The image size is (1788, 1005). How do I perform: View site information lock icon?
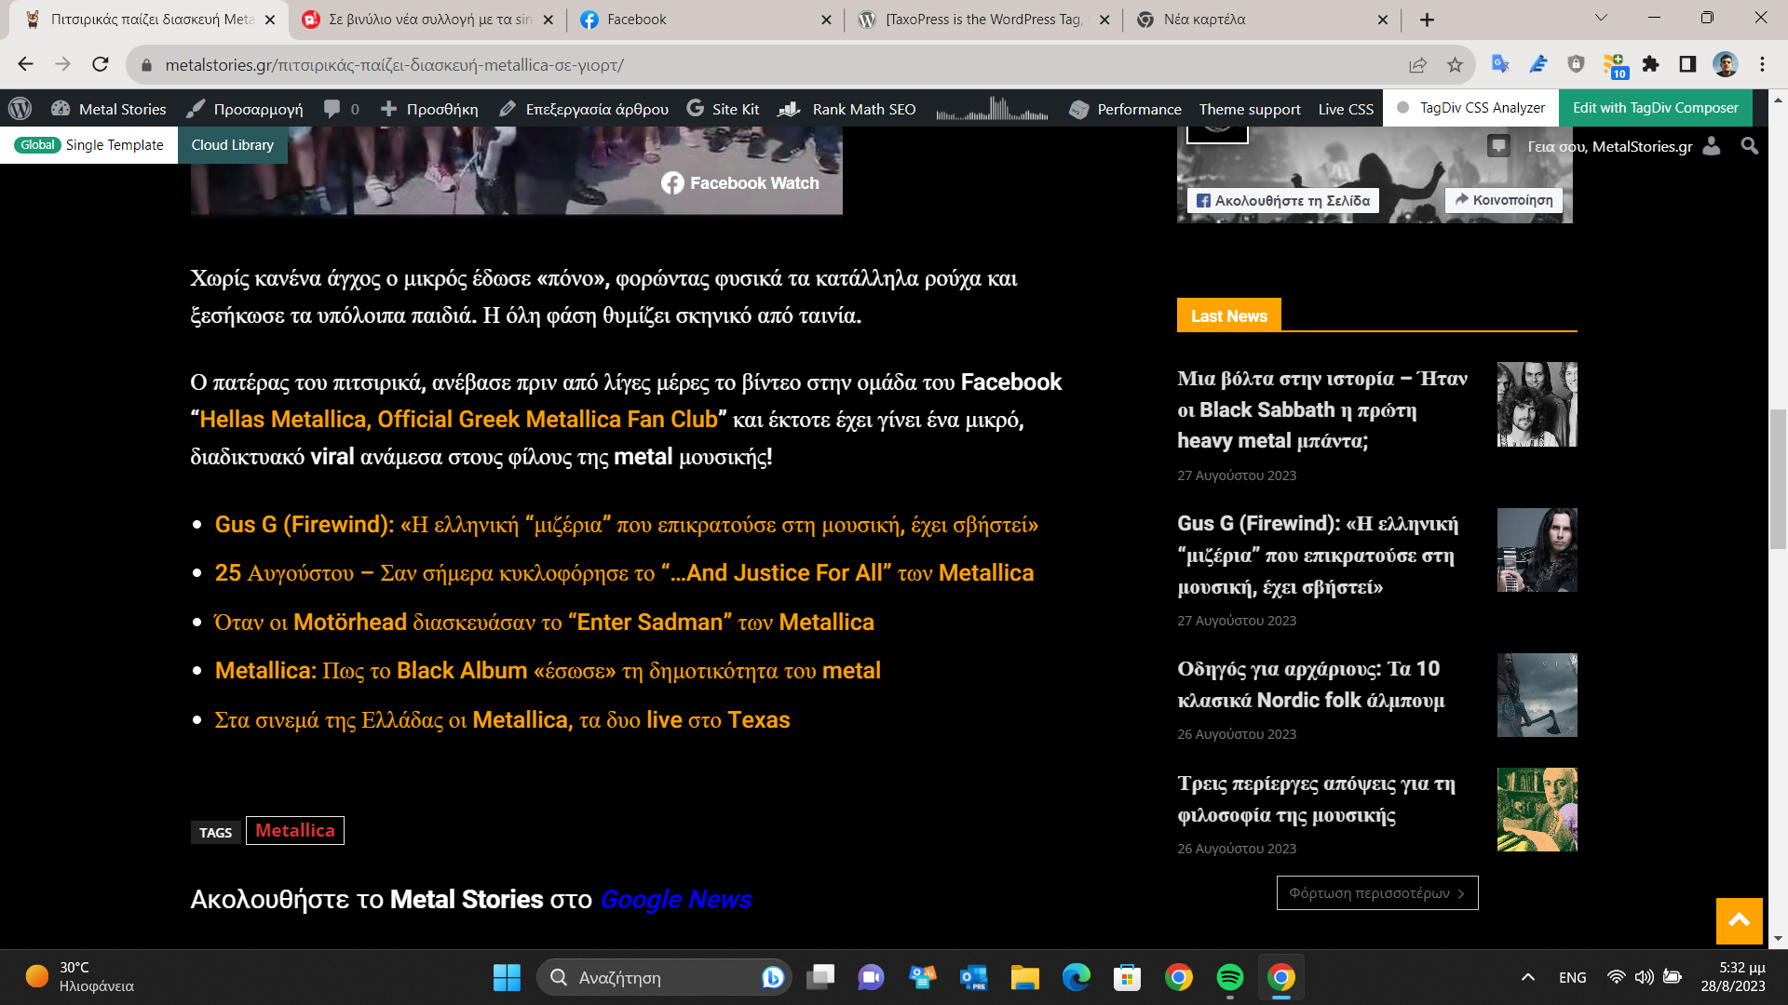145,65
